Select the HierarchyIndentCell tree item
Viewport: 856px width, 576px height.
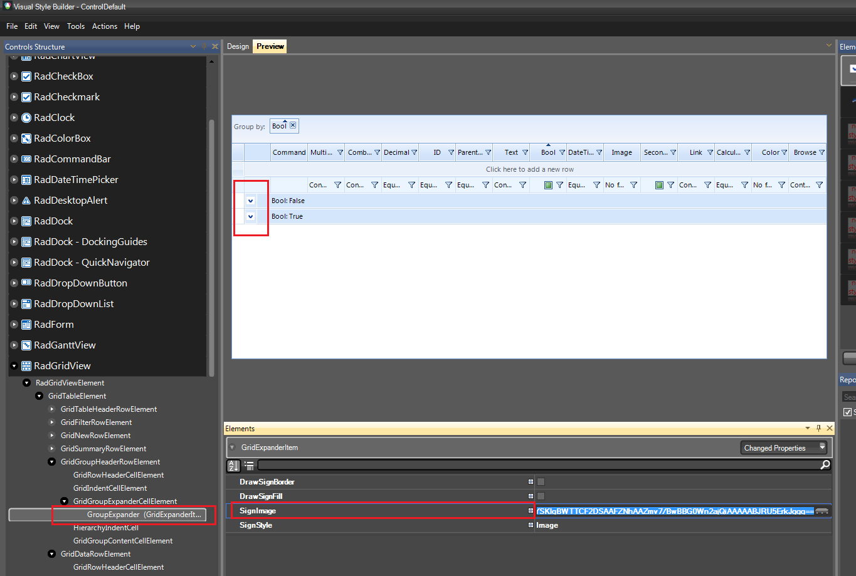(105, 528)
